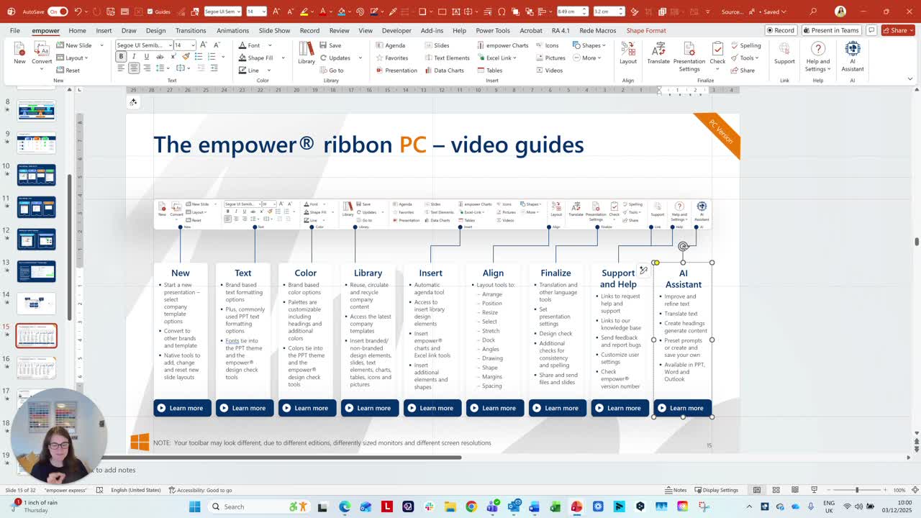Screen dimensions: 921x518
Task: Open the Power Tools ribbon tab
Action: point(493,30)
